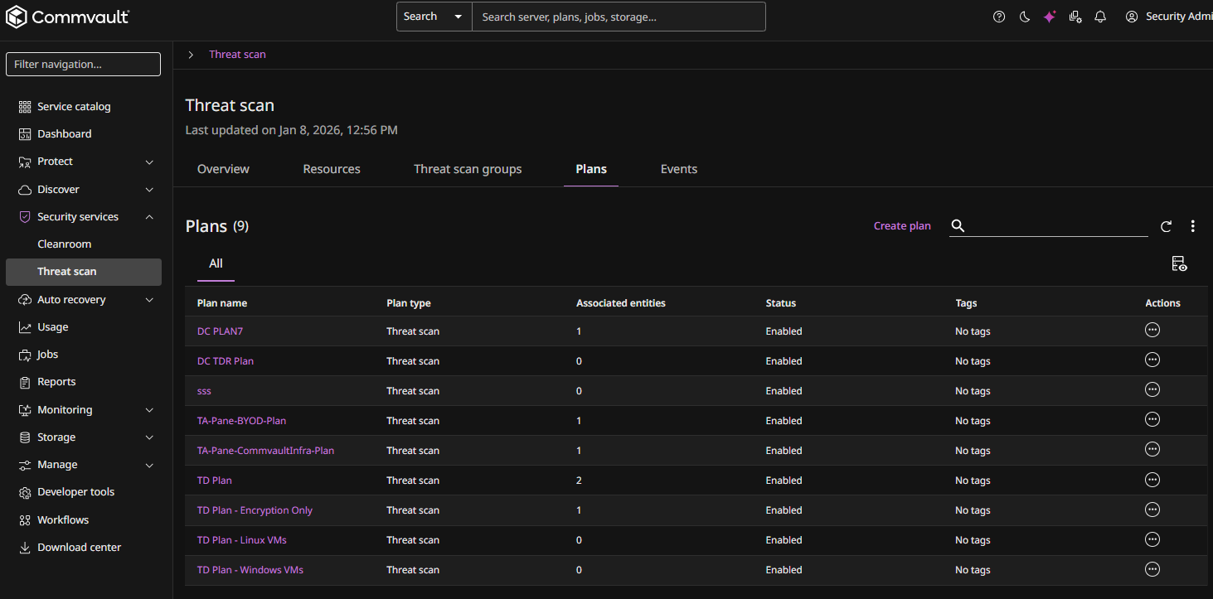Image resolution: width=1213 pixels, height=599 pixels.
Task: Select the Plans tab
Action: click(591, 169)
